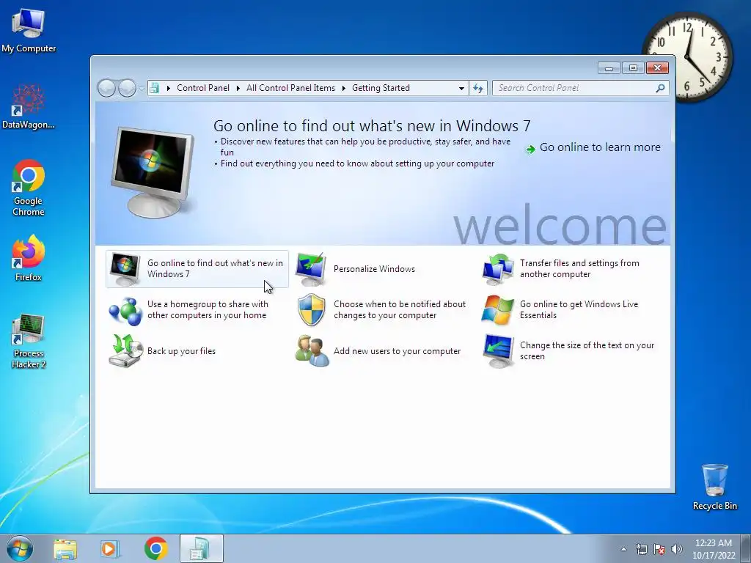Select Go online to get Windows Live Essentials
Screen dimensions: 751x563
click(x=579, y=310)
